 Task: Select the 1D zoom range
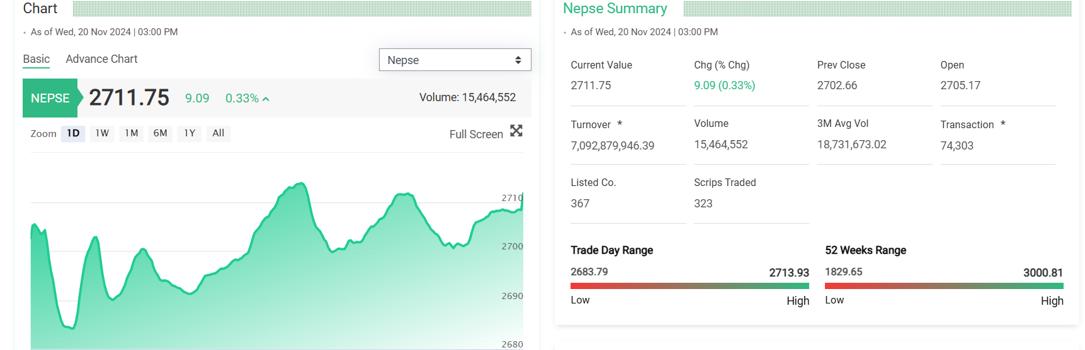pyautogui.click(x=73, y=133)
